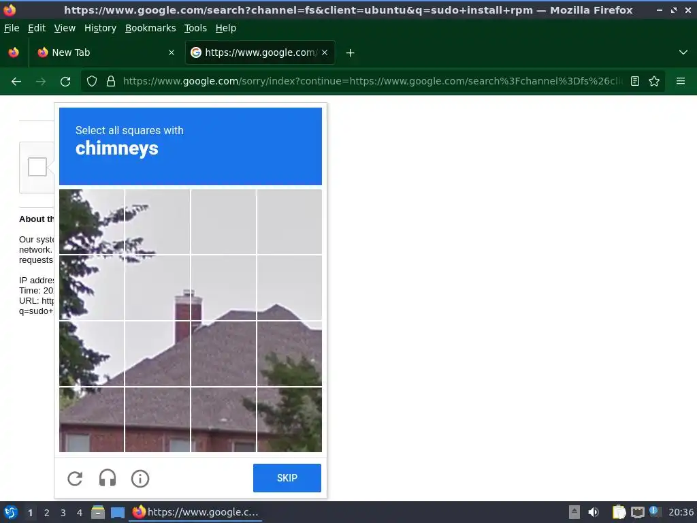Click the 'Select all squares with' heading
Image resolution: width=697 pixels, height=523 pixels.
click(x=129, y=130)
